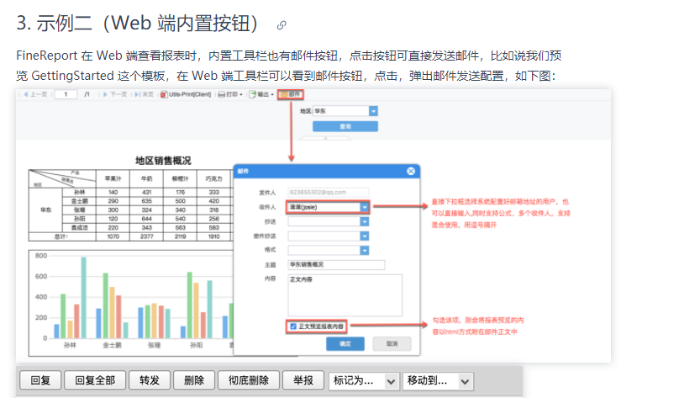Expand the 收件人 recipient dropdown arrow
Screen dimensions: 700x398
(365, 207)
